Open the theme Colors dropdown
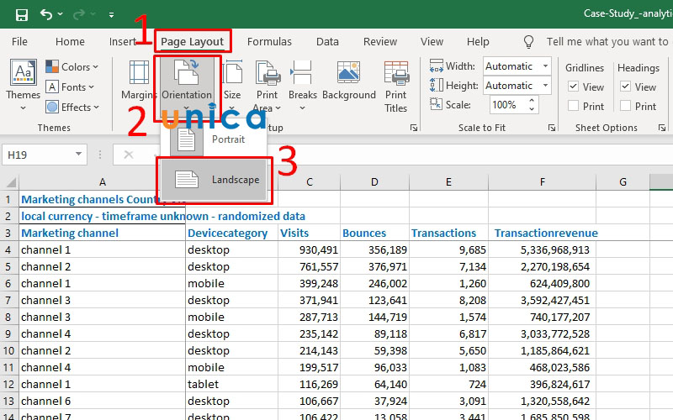 point(72,67)
